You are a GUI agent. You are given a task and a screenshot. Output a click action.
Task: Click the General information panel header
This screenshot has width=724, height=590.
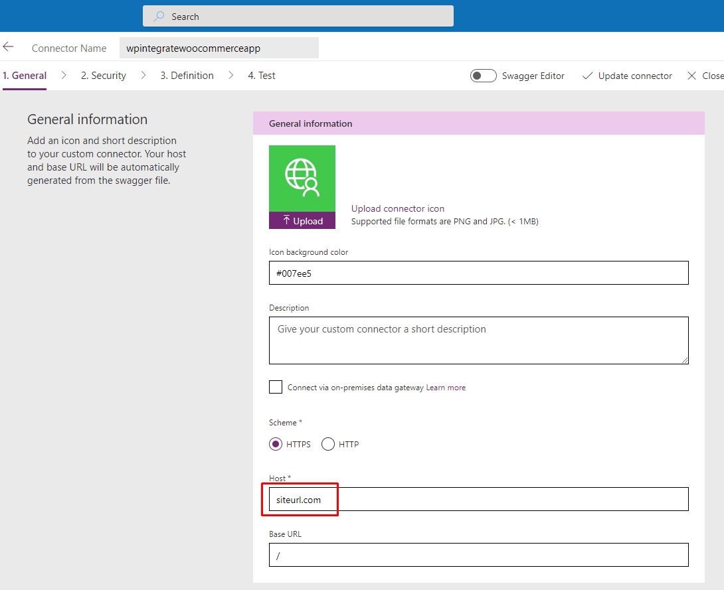pyautogui.click(x=478, y=123)
